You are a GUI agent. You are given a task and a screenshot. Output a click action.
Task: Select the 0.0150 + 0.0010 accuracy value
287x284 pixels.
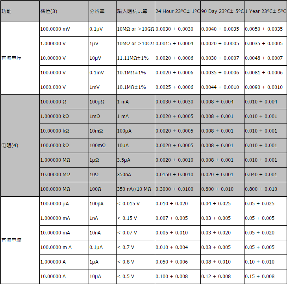pos(174,175)
